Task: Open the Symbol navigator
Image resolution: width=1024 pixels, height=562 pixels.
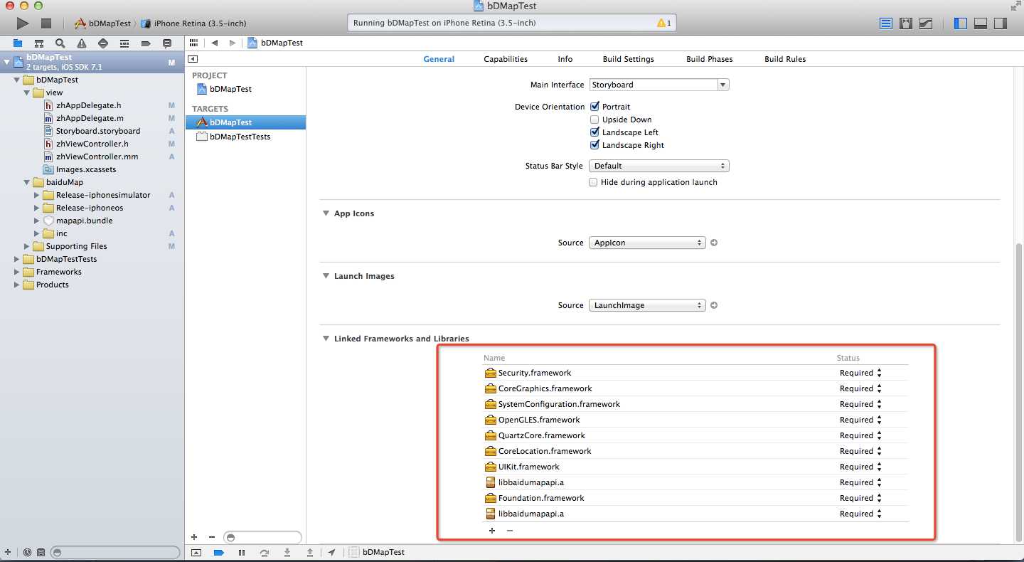Action: 39,43
